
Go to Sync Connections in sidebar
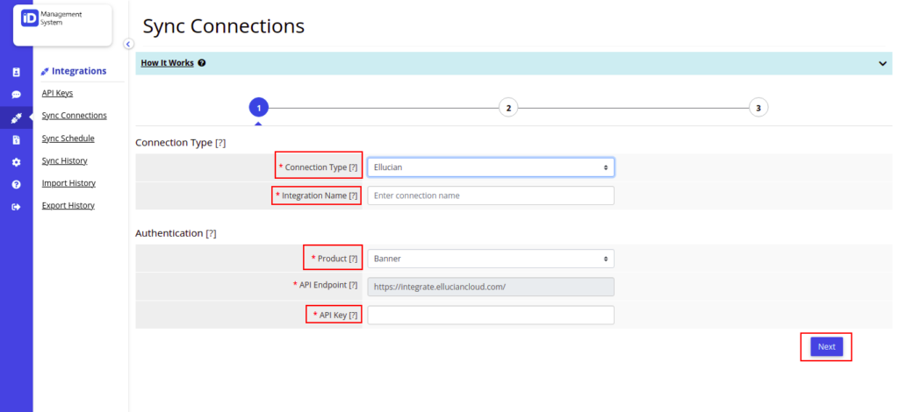(74, 116)
